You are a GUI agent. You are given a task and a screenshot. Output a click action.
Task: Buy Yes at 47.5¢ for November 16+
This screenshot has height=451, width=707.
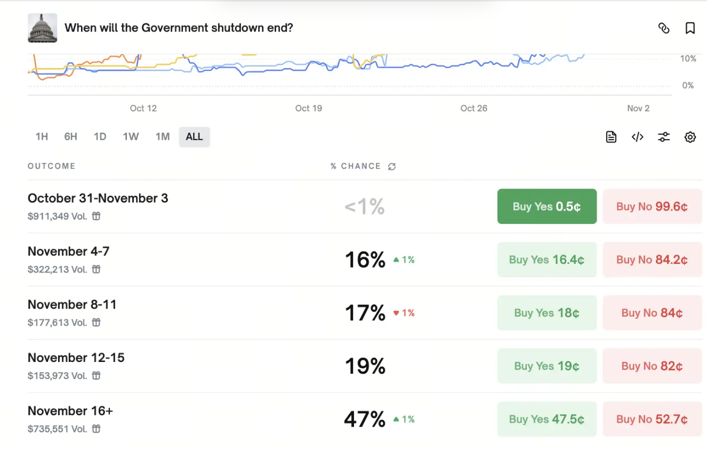[x=547, y=420]
